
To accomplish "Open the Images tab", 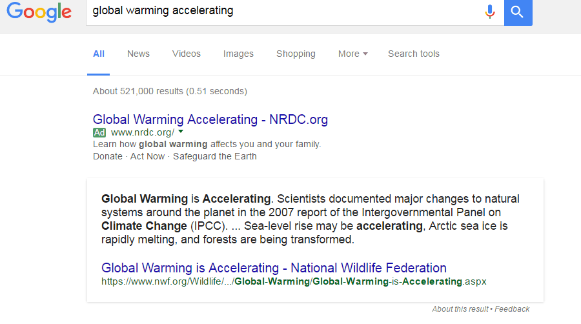I will pyautogui.click(x=238, y=54).
